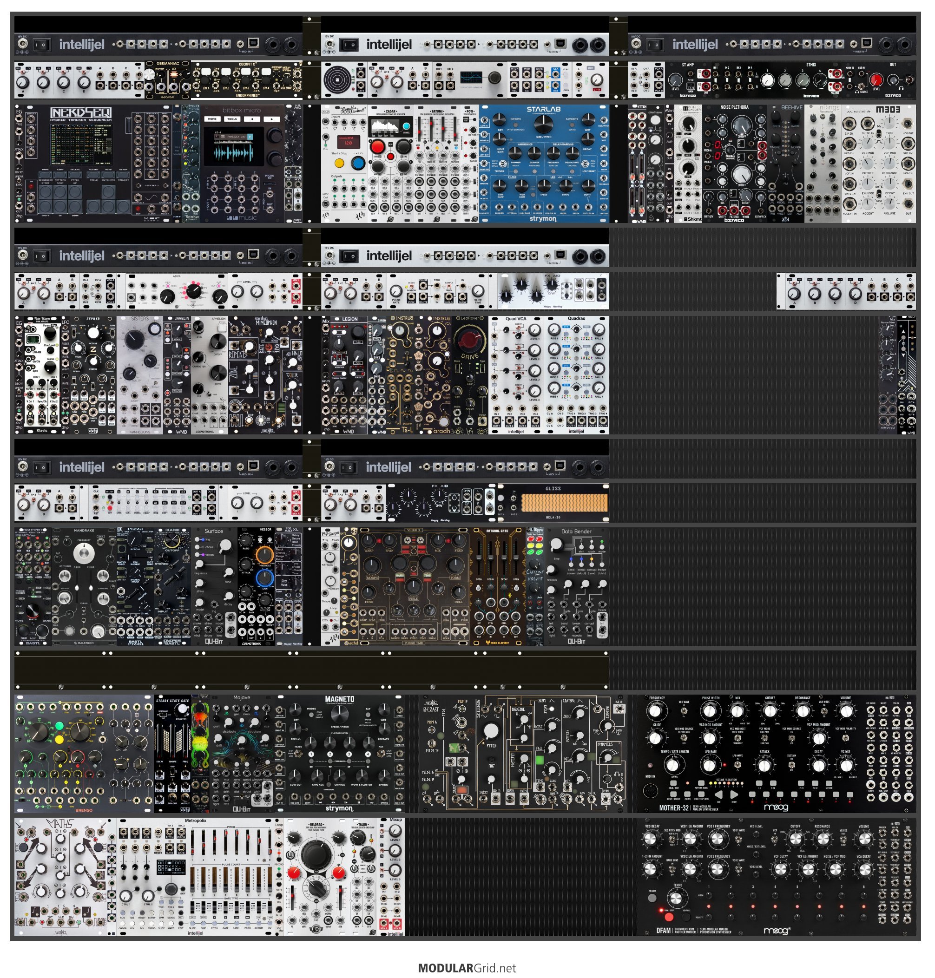This screenshot has width=935, height=978.
Task: Toggle the DFAM VCA EG fast/slow switch
Action: pyautogui.click(x=843, y=840)
